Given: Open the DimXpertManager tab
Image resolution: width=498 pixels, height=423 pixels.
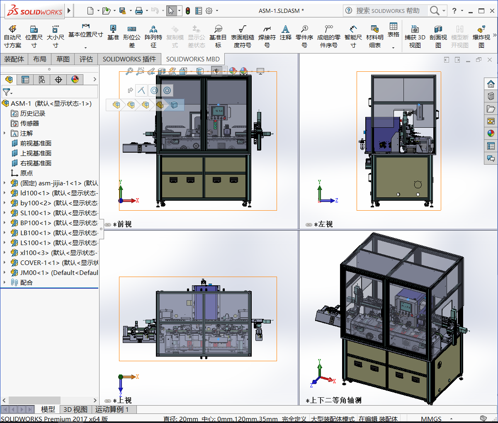Looking at the screenshot, I should [58, 79].
